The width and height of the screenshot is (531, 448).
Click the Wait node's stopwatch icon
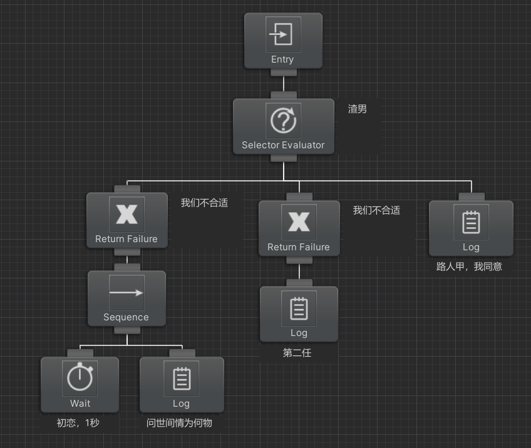point(80,378)
